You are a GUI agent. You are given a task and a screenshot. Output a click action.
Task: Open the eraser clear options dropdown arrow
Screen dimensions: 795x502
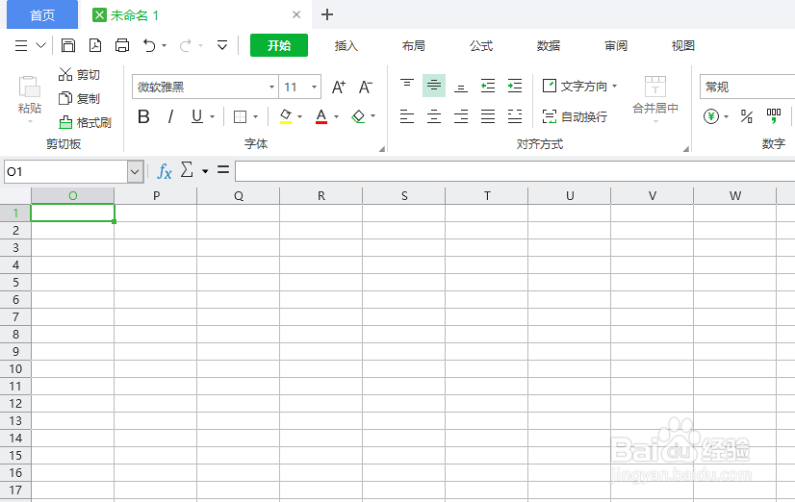coord(373,116)
